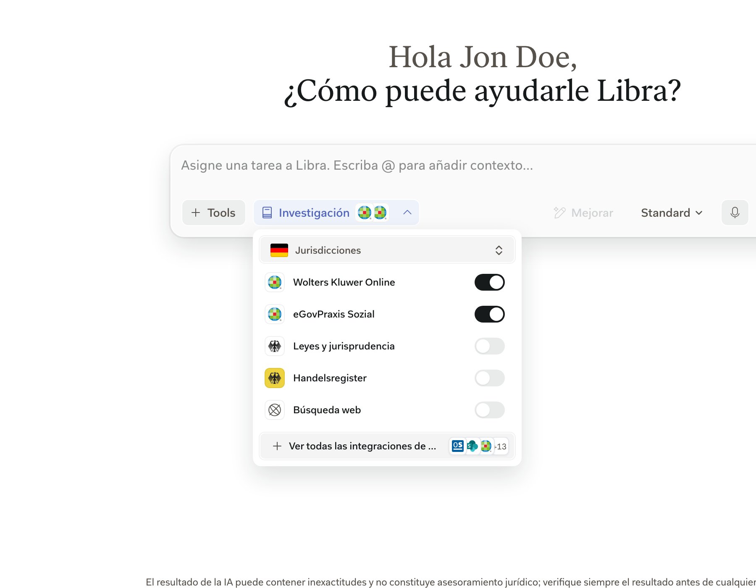Collapse the Investigación panel via chevron
The width and height of the screenshot is (756, 588).
[x=407, y=213]
